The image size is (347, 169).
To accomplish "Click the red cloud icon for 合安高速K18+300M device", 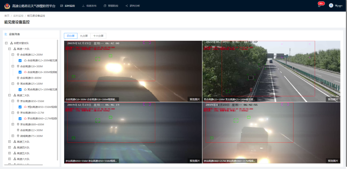I will tap(25, 72).
